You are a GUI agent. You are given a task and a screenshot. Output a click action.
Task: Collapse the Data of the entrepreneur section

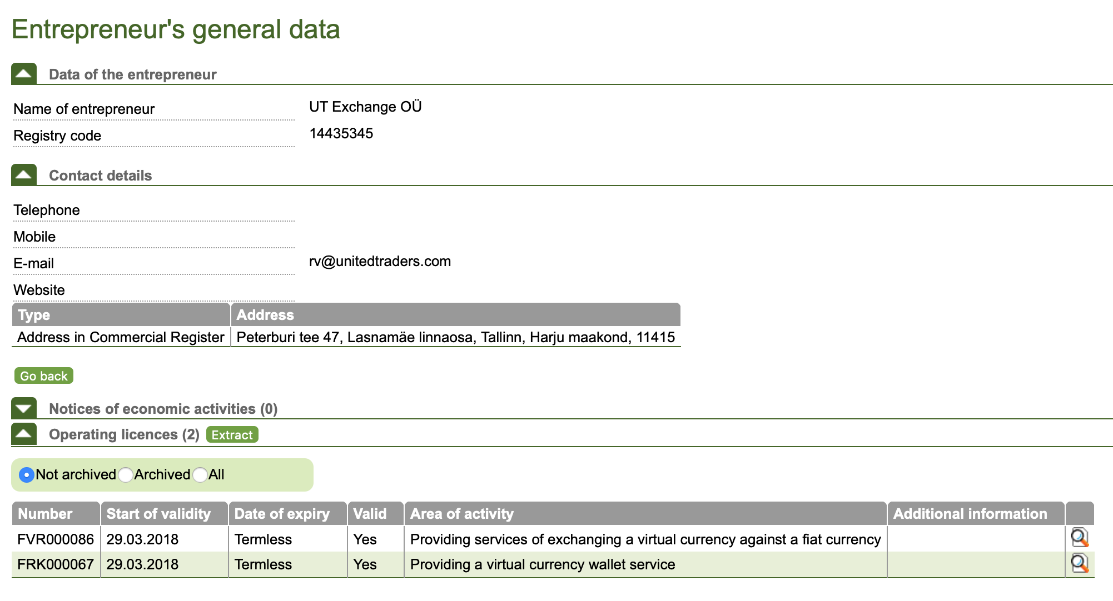tap(24, 74)
